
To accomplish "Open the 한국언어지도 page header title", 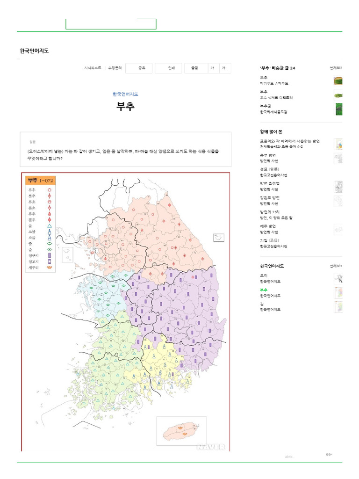I will [x=34, y=51].
